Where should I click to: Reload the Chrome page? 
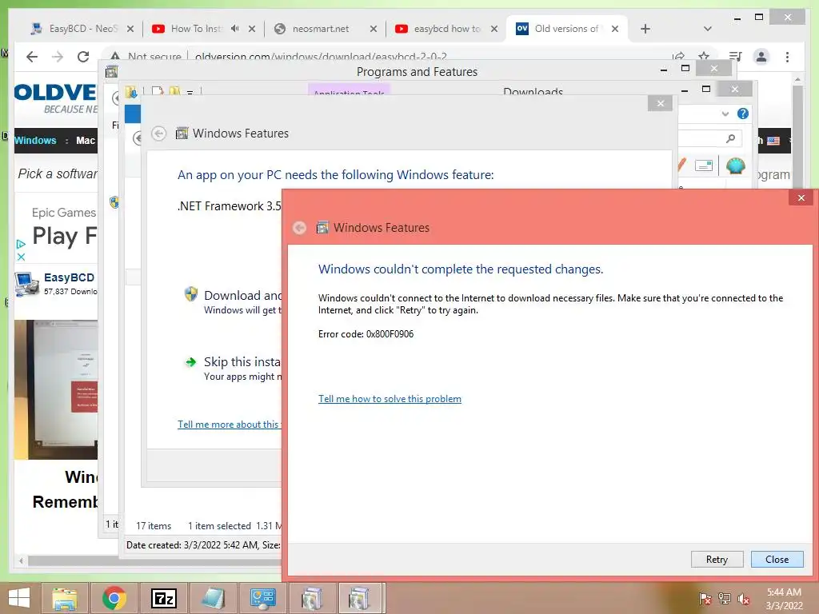[x=83, y=57]
